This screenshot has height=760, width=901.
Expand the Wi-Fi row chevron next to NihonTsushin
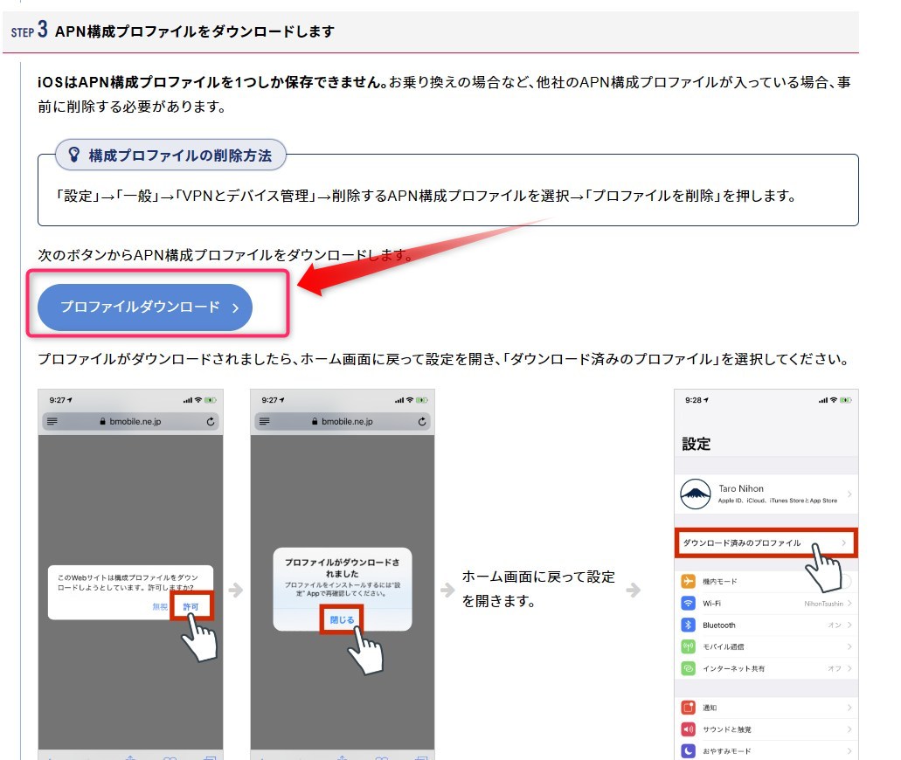click(x=849, y=604)
